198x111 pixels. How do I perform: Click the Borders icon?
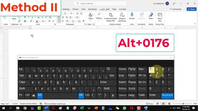(x=73, y=21)
